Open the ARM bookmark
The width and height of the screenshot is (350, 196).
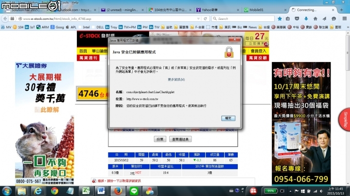pyautogui.click(x=43, y=27)
